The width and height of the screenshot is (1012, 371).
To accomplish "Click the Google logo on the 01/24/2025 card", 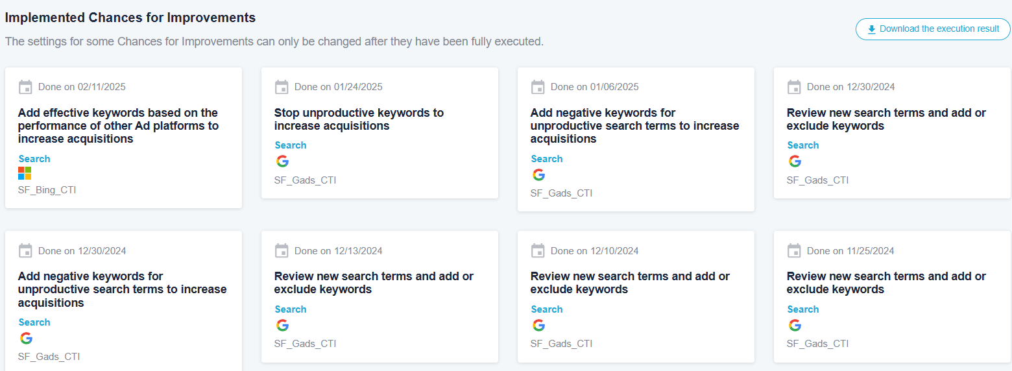I will point(282,162).
